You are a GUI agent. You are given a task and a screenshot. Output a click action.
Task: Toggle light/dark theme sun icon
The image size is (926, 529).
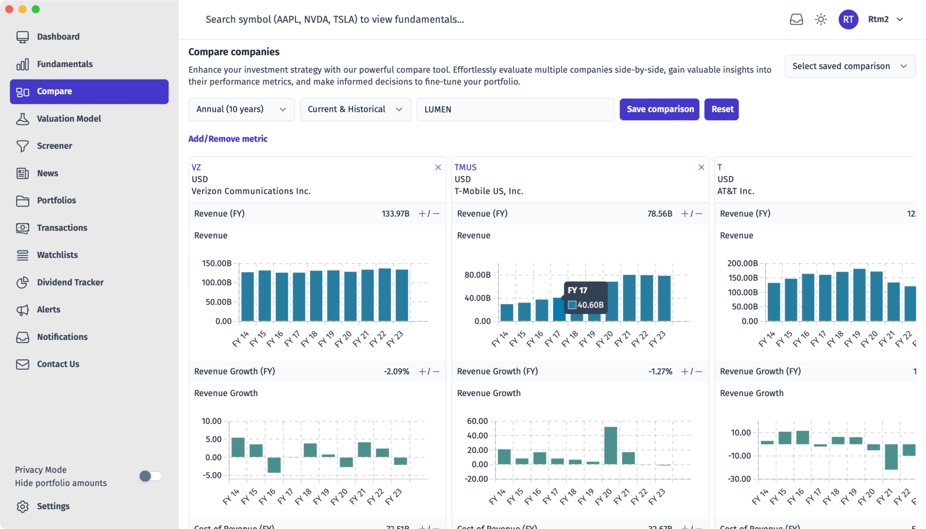[821, 19]
